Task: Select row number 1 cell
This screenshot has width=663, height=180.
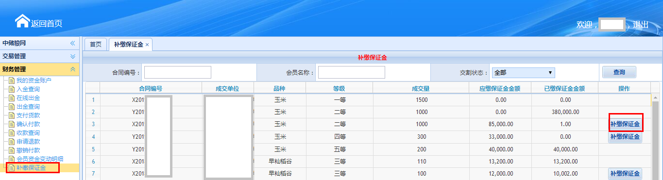Action: point(93,100)
